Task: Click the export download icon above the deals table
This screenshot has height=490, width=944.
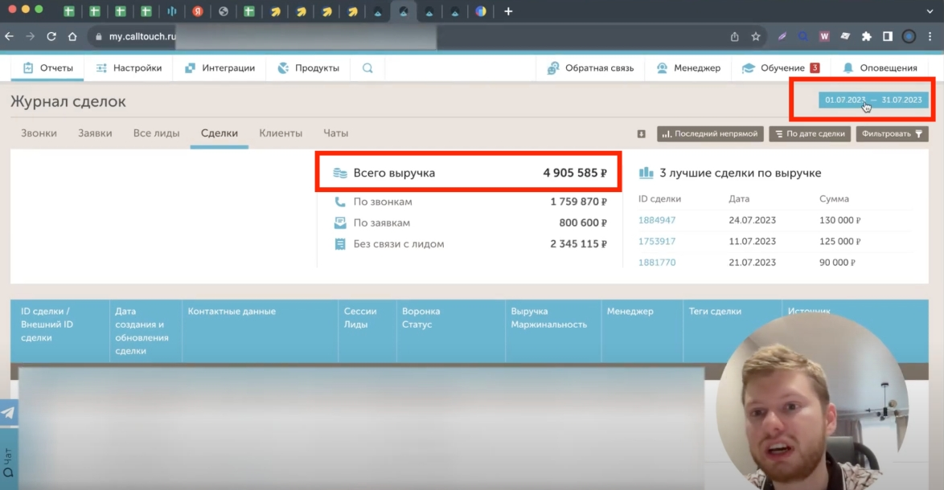Action: 641,133
